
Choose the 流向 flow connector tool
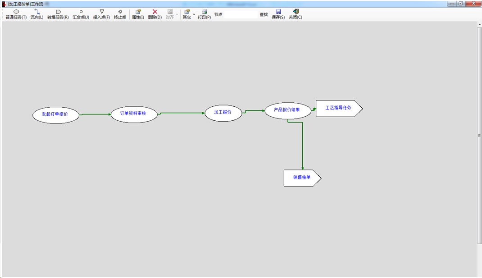tap(37, 14)
